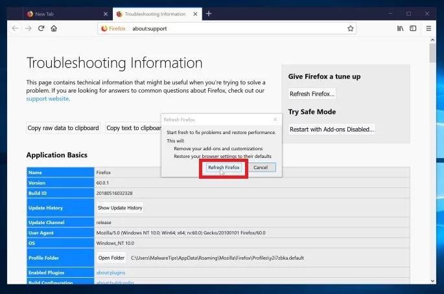Close the Refresh Firefox dialog with X
Viewport: 444px width, 294px height.
click(x=275, y=119)
